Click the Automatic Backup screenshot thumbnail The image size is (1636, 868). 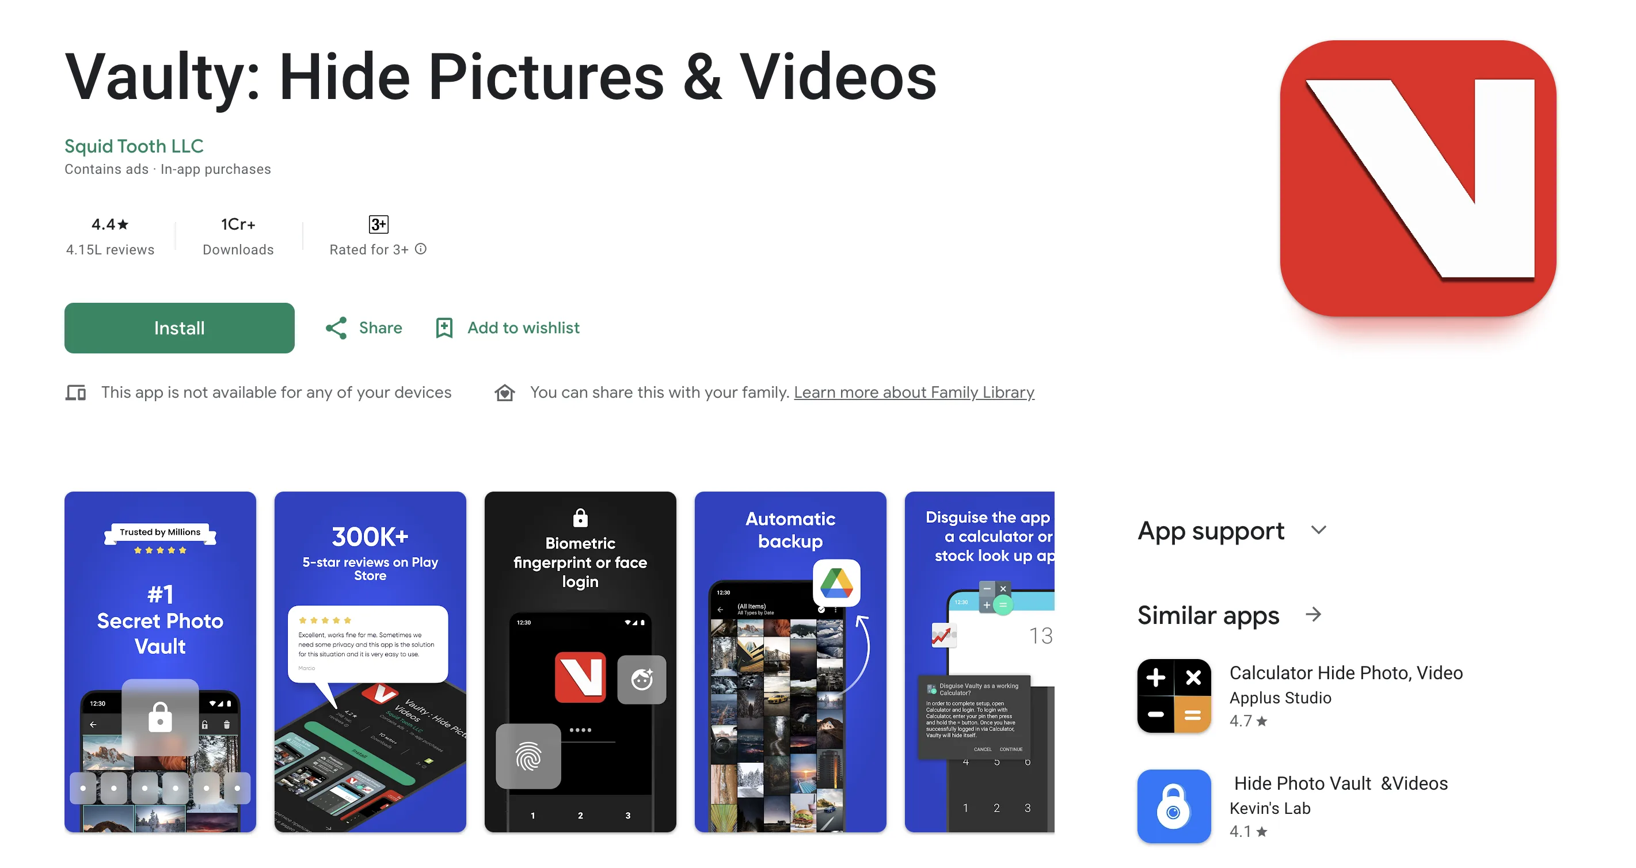click(789, 660)
